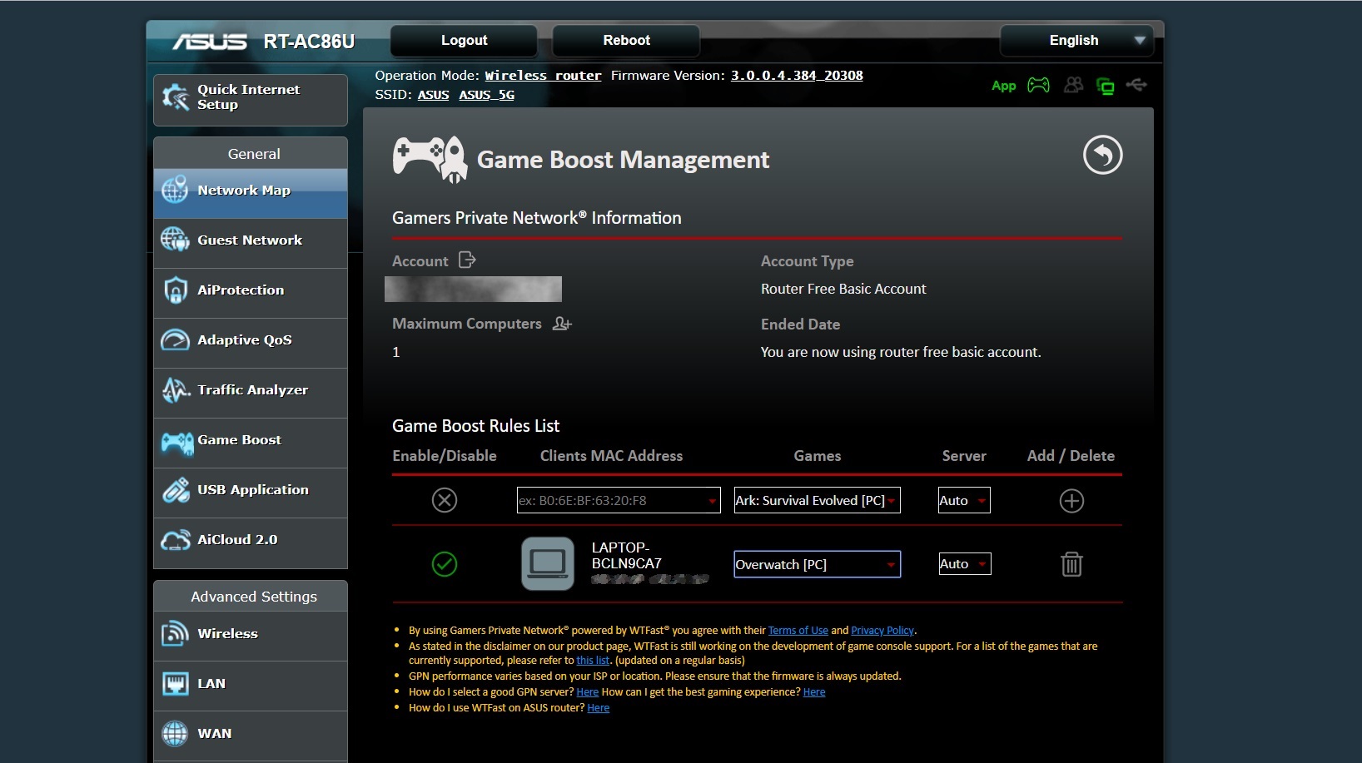The height and width of the screenshot is (763, 1362).
Task: Click the Wireless router operation mode link
Action: coord(543,76)
